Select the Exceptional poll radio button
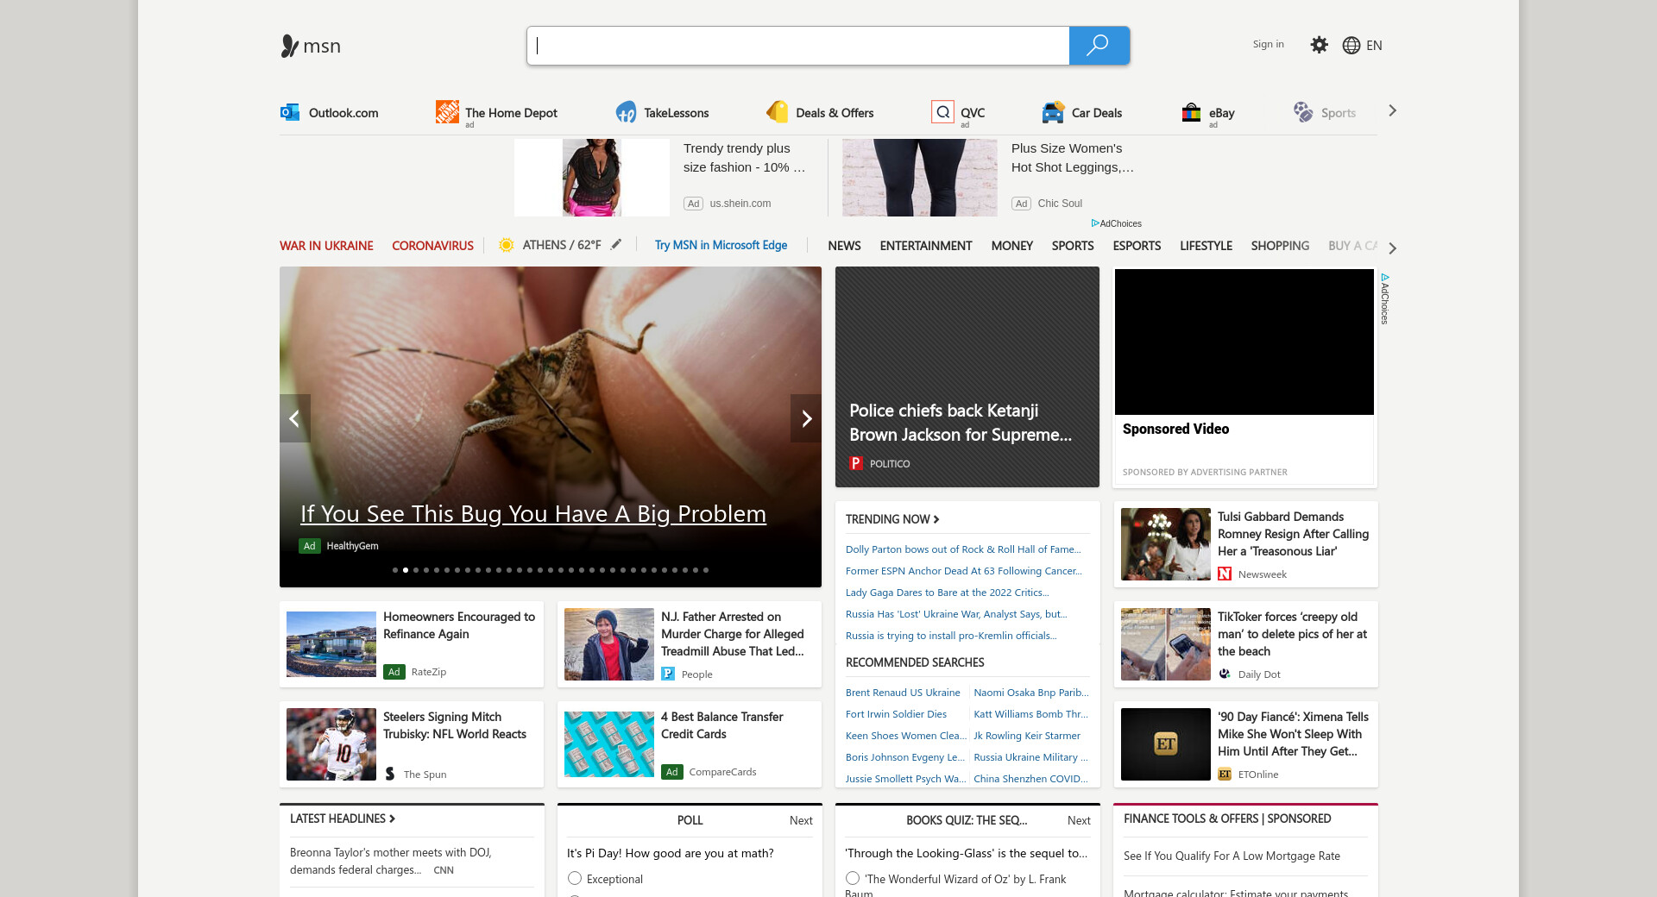The image size is (1657, 897). coord(575,878)
